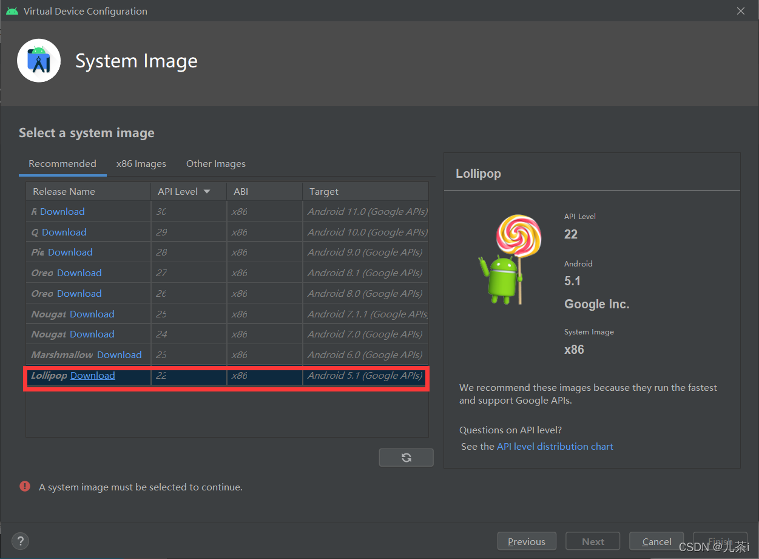Download the Q API 29 image
Image resolution: width=759 pixels, height=559 pixels.
pyautogui.click(x=64, y=232)
